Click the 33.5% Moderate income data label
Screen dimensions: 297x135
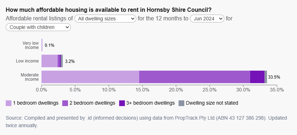click(x=274, y=77)
